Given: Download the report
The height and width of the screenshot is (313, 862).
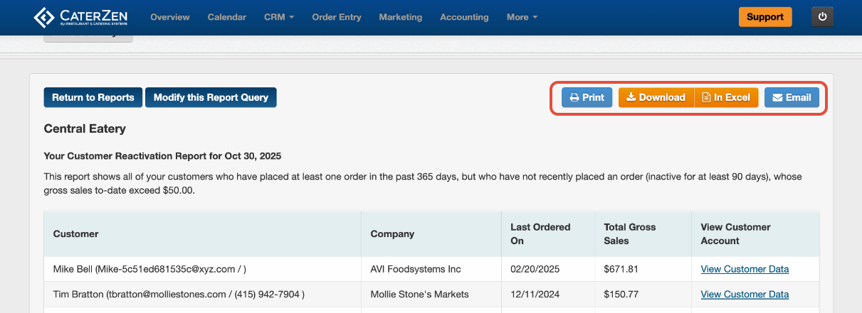Looking at the screenshot, I should click(x=656, y=97).
